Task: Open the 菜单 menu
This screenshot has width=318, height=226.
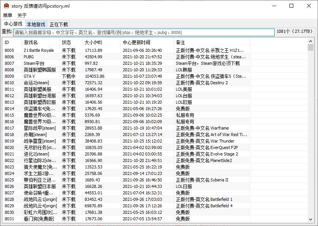Action: click(x=8, y=15)
